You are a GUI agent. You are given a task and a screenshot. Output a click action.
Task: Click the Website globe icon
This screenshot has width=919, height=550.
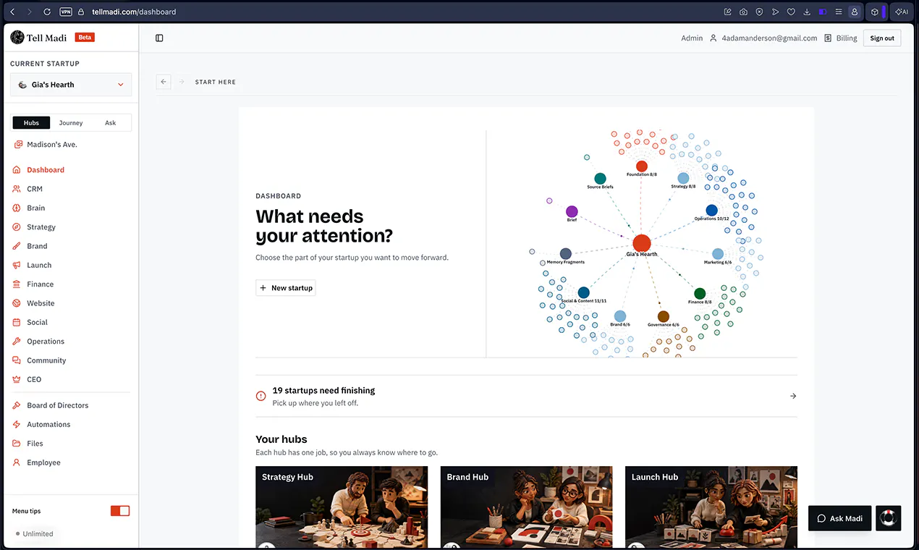click(x=17, y=303)
